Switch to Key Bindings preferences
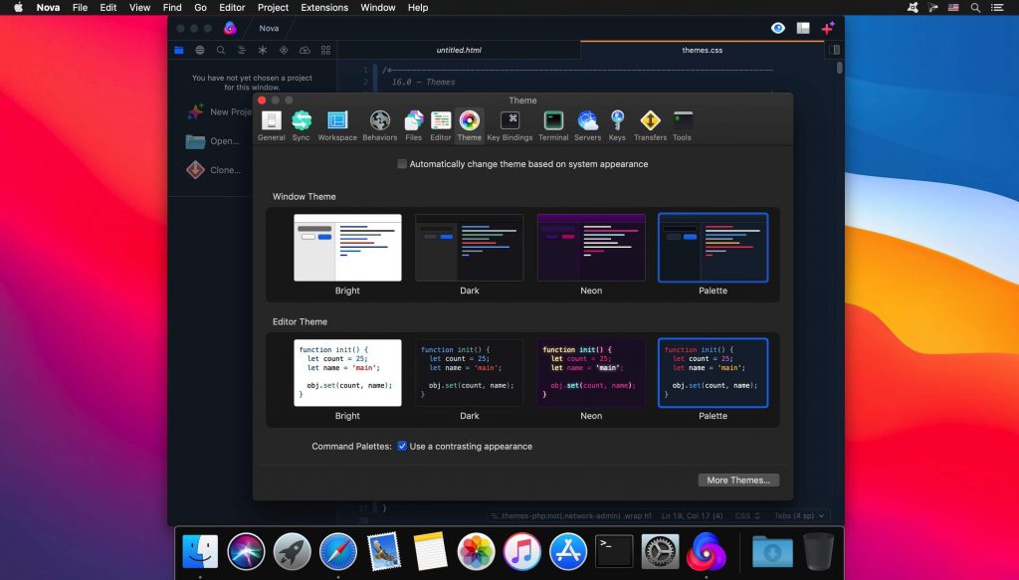Screen dimensions: 1019x580 point(509,121)
